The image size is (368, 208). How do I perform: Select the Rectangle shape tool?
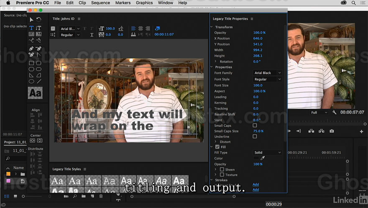click(31, 63)
